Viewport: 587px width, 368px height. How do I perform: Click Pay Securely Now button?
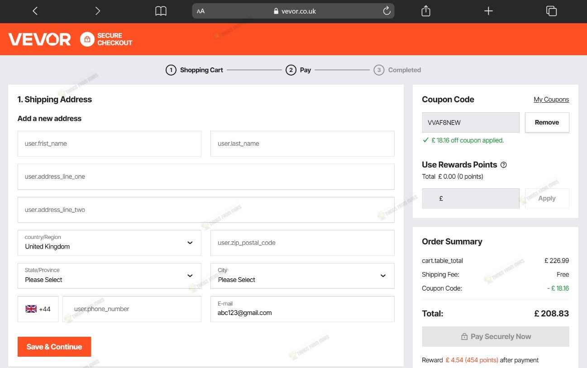point(496,336)
